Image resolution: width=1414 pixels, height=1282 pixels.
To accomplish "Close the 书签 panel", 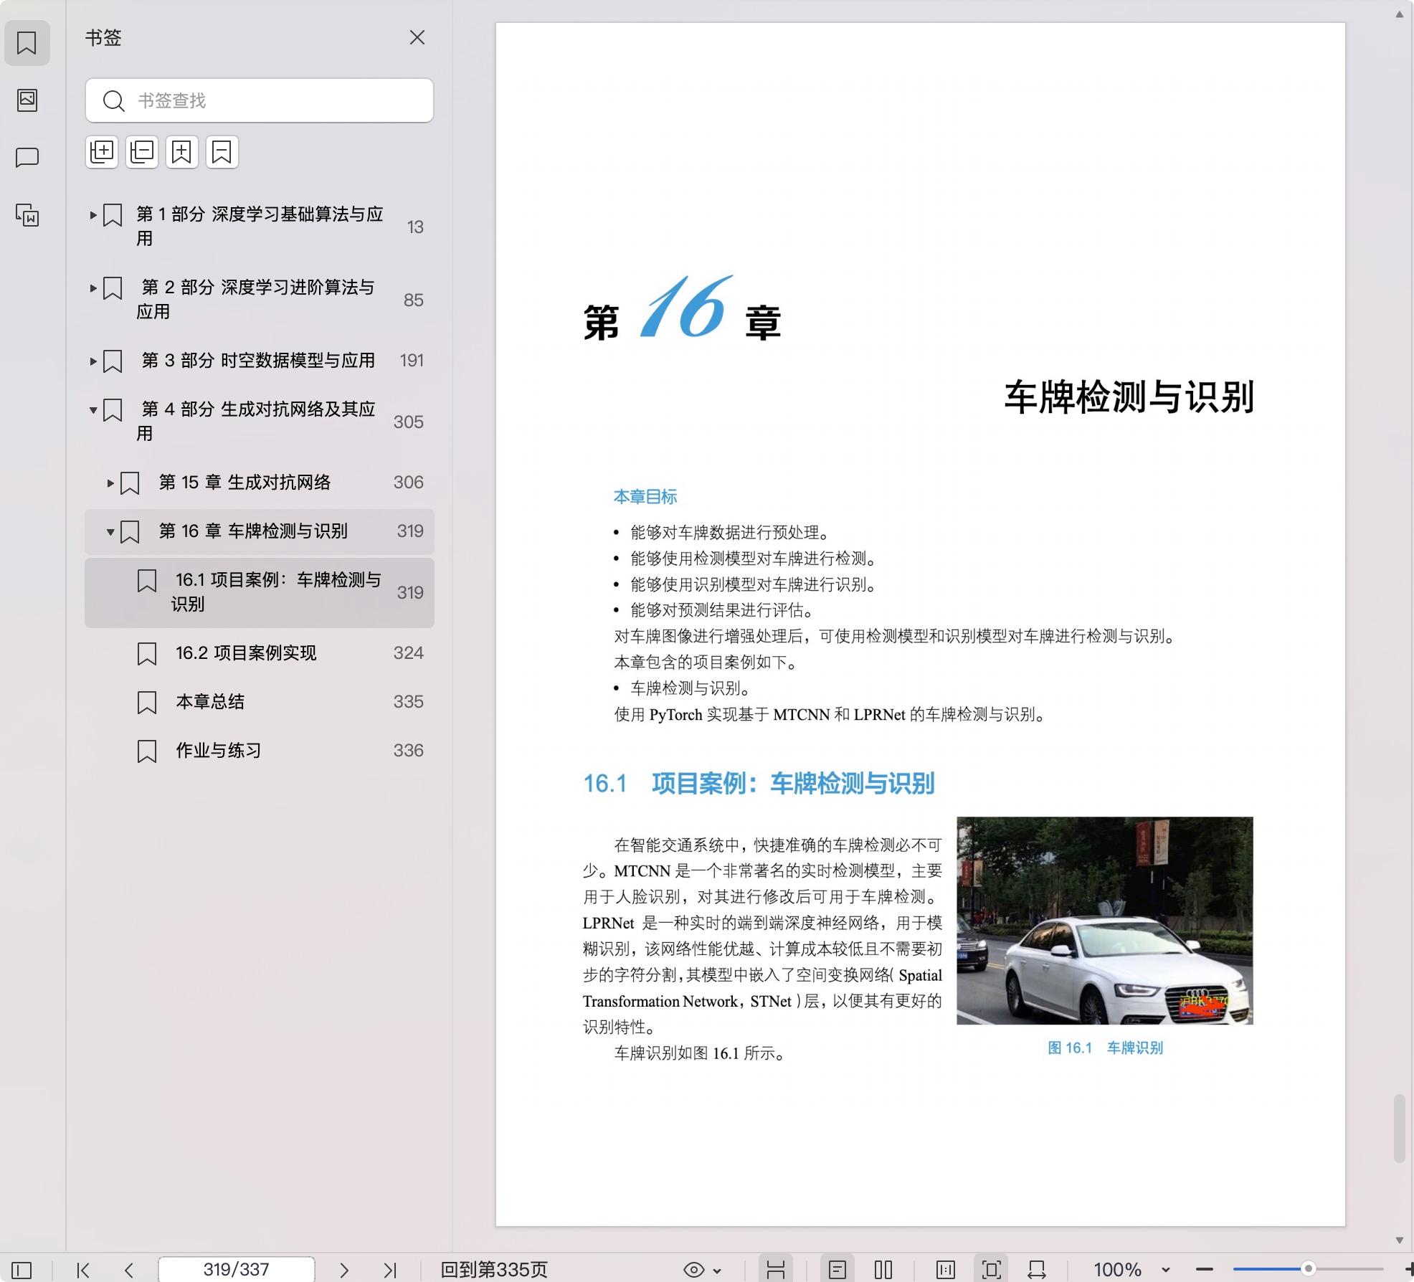I will pos(417,37).
